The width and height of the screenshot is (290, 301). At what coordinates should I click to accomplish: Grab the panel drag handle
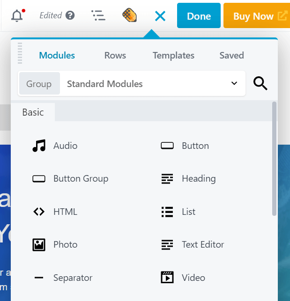click(x=20, y=53)
